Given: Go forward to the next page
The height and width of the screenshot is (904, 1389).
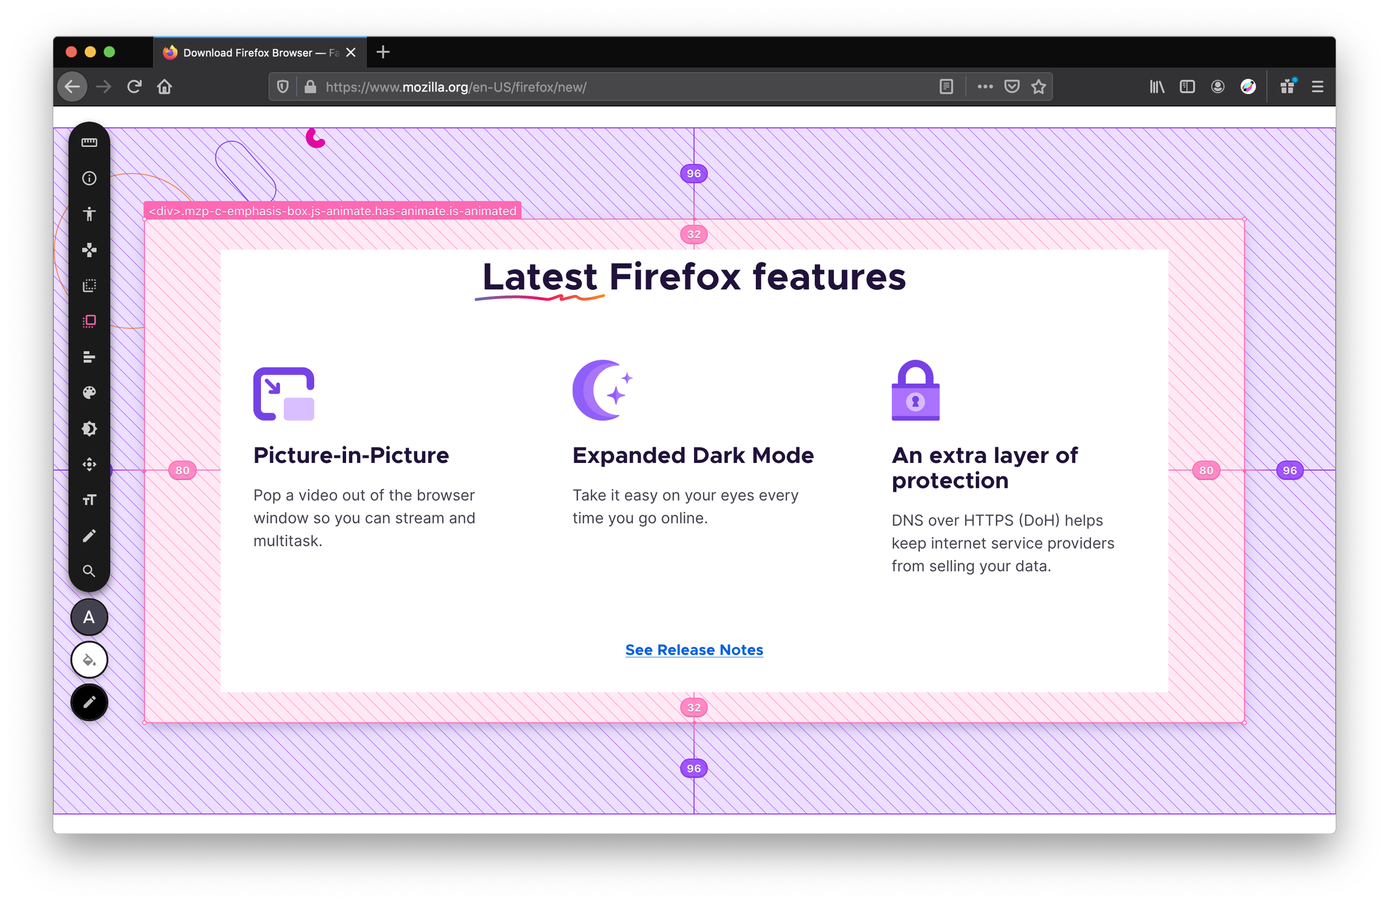Looking at the screenshot, I should point(104,87).
